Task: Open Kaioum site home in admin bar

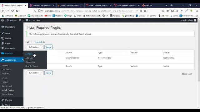Action: click(x=12, y=20)
